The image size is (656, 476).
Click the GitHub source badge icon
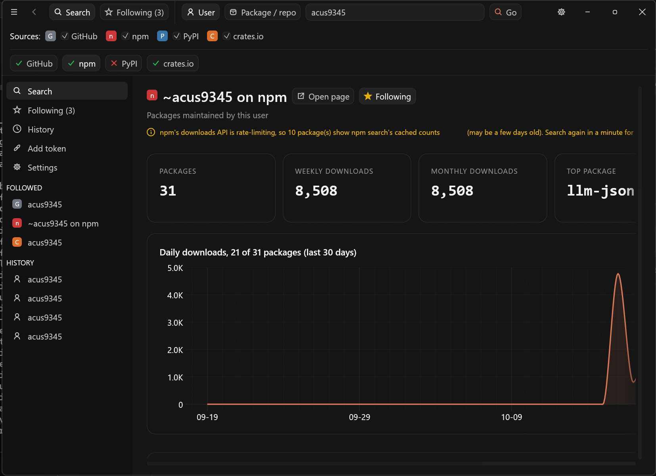[50, 36]
